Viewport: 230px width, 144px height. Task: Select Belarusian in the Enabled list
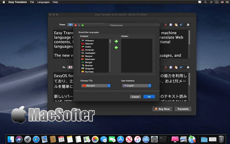tap(95, 59)
